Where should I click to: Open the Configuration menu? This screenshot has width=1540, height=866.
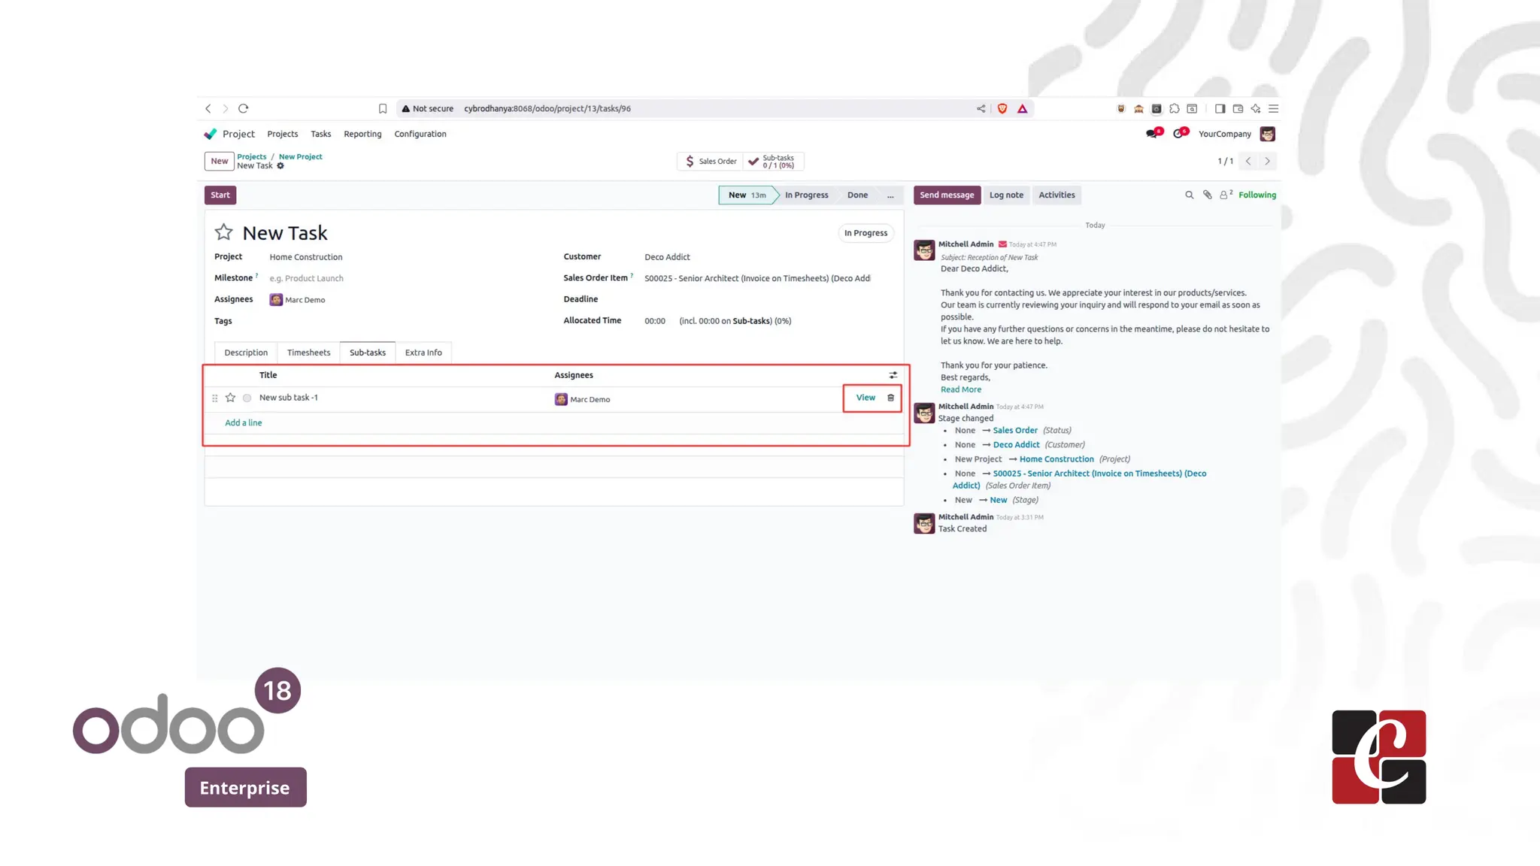tap(420, 134)
